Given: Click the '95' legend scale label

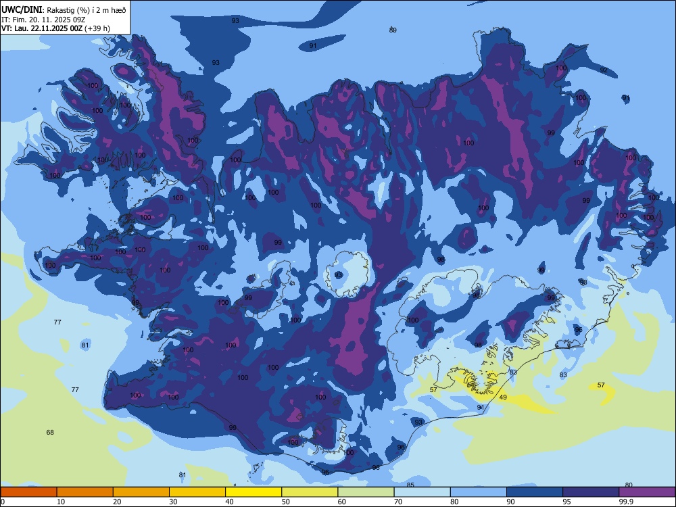Looking at the screenshot, I should (566, 502).
